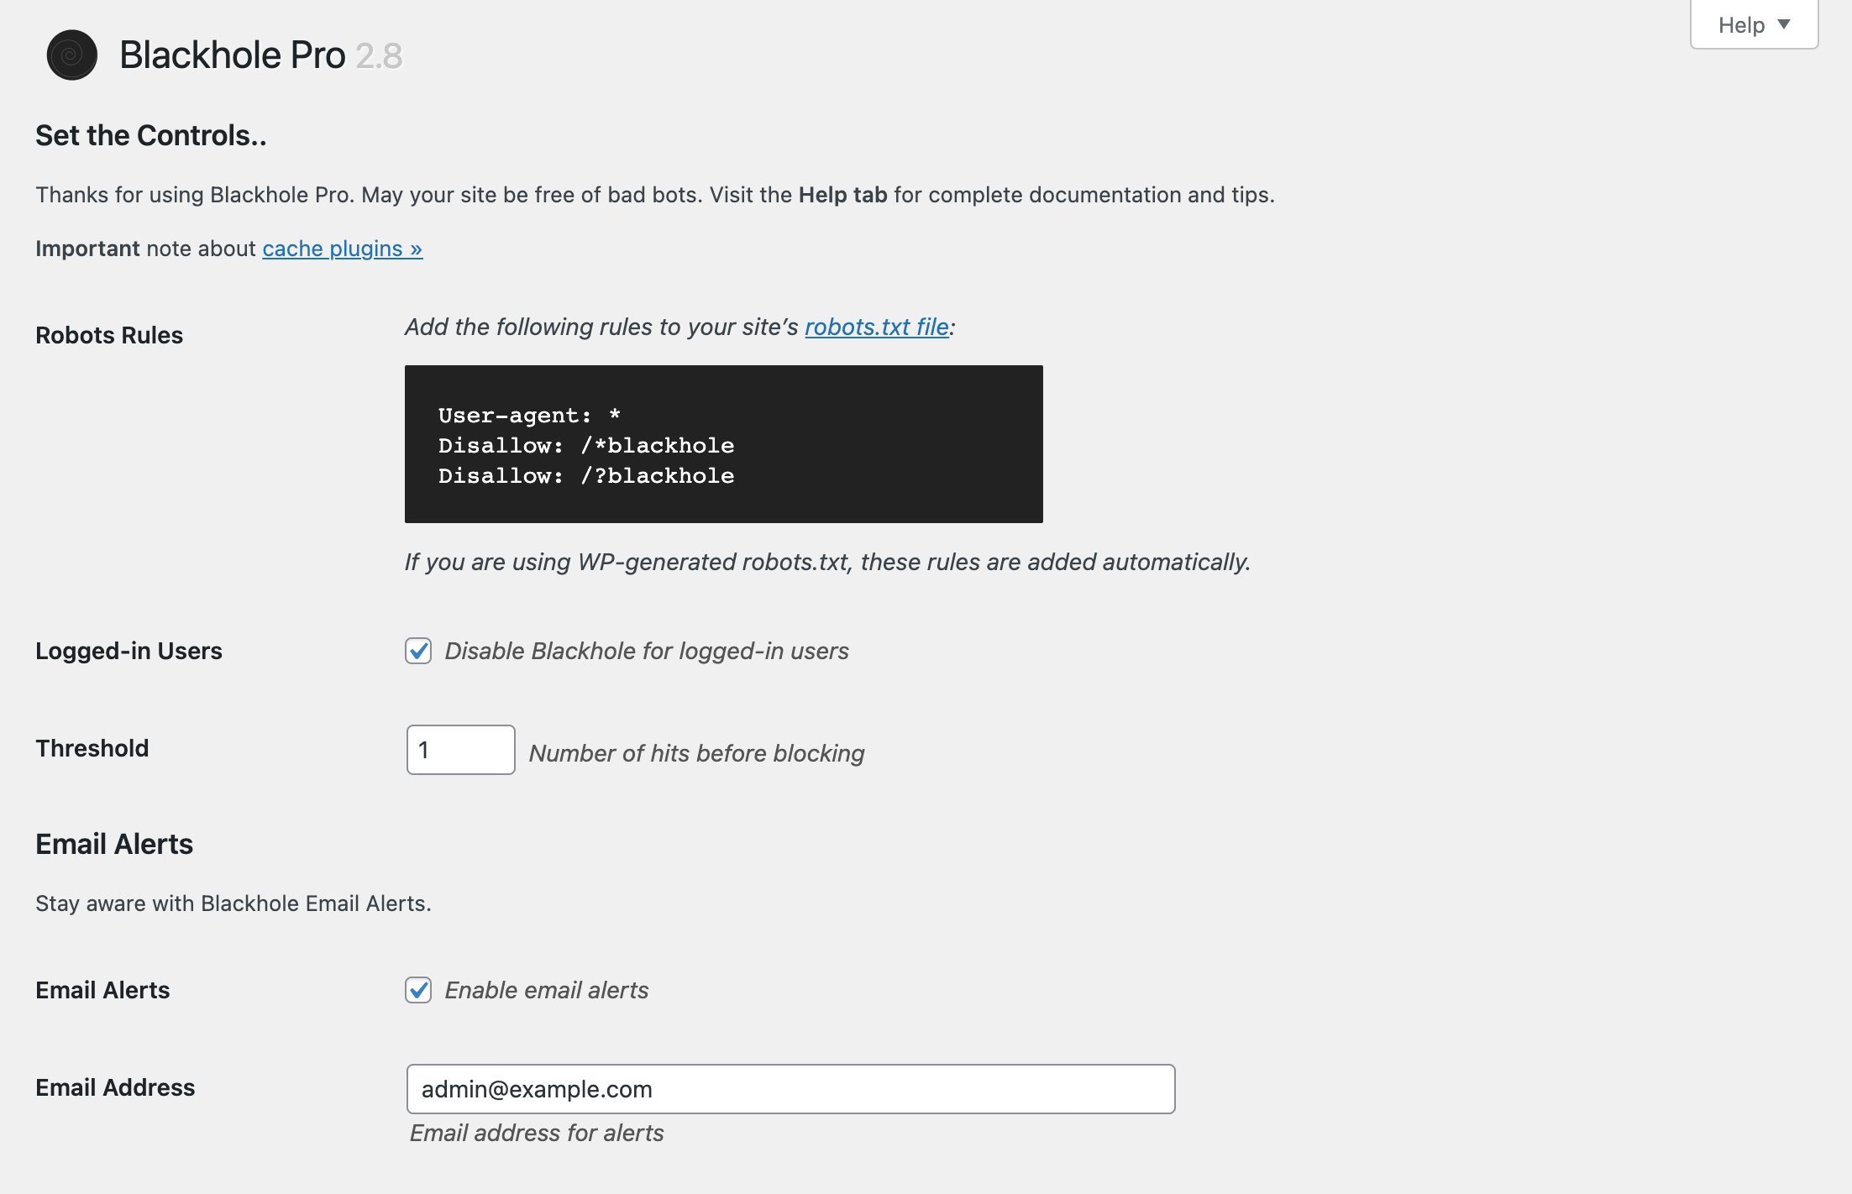
Task: Click the Email Alerts section heading
Action: pos(114,844)
